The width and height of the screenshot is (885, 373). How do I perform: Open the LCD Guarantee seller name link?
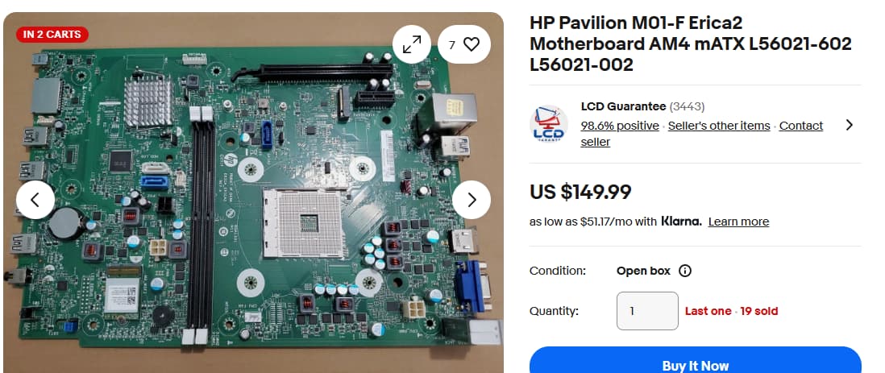click(623, 106)
